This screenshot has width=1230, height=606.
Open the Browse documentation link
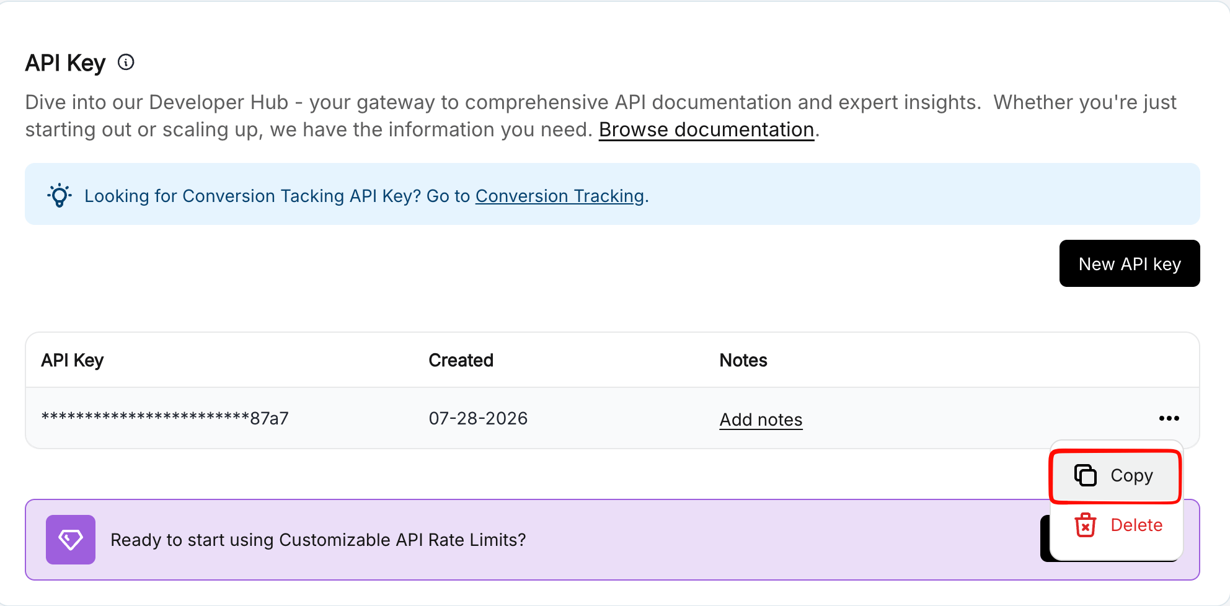click(x=706, y=130)
